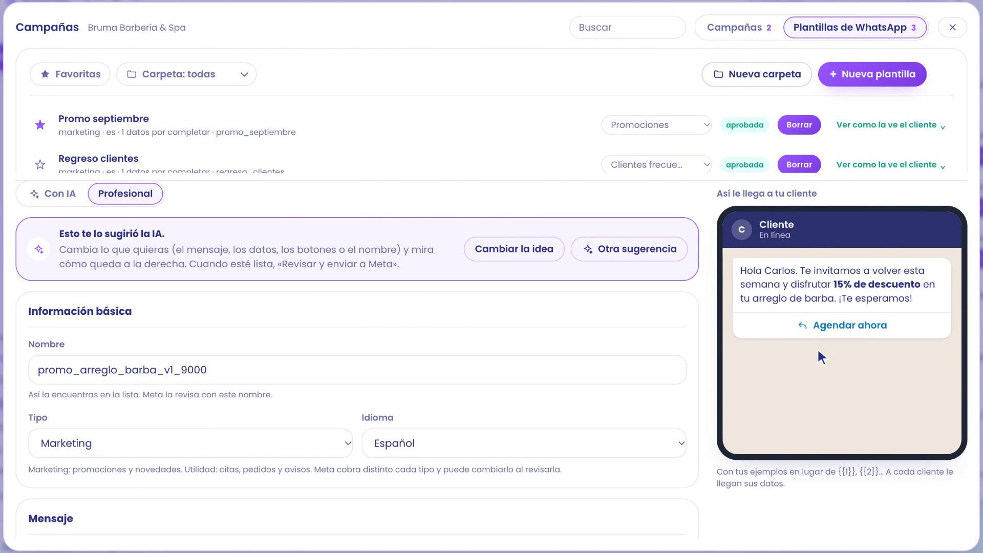Select the Con IA mode tab
This screenshot has height=553, width=983.
pos(53,194)
